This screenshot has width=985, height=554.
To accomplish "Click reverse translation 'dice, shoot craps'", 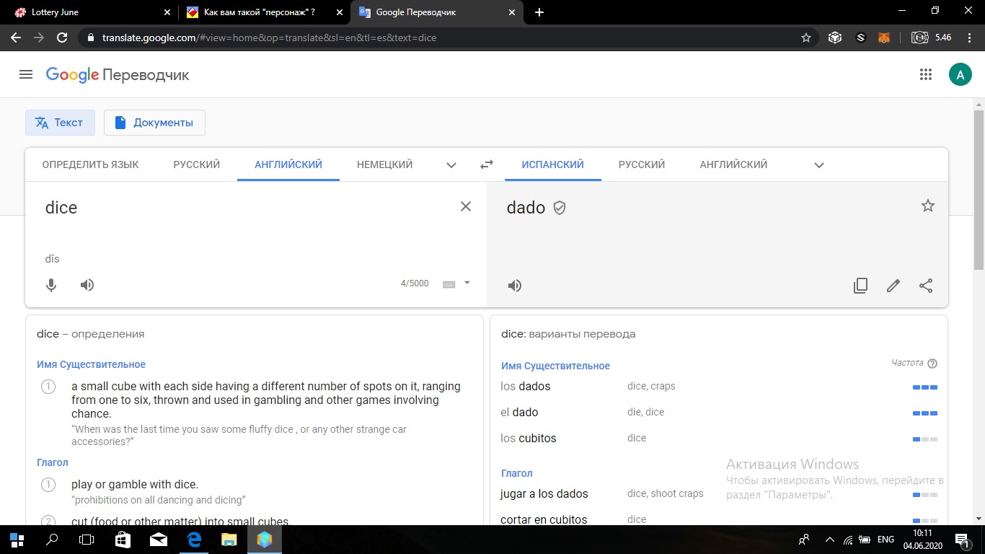I will [x=666, y=493].
